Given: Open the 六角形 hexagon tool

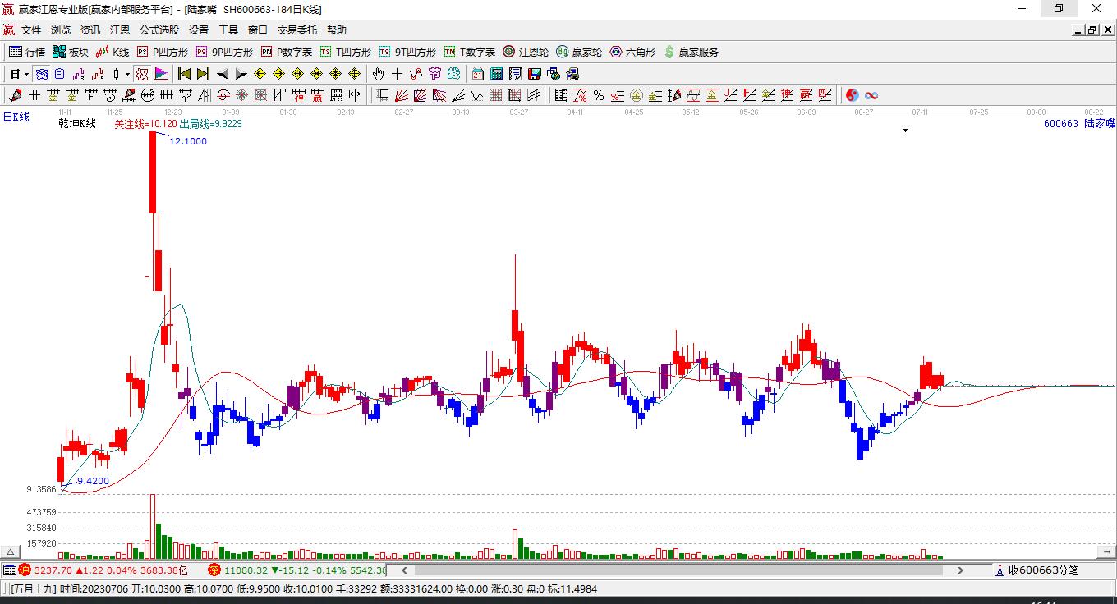Looking at the screenshot, I should click(x=632, y=52).
